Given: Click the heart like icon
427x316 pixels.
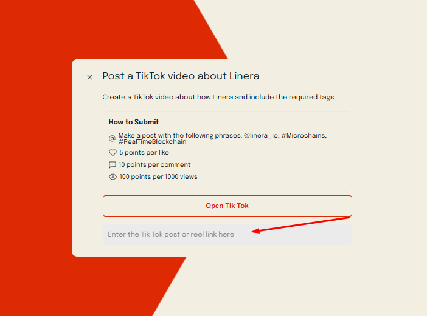Looking at the screenshot, I should click(113, 153).
